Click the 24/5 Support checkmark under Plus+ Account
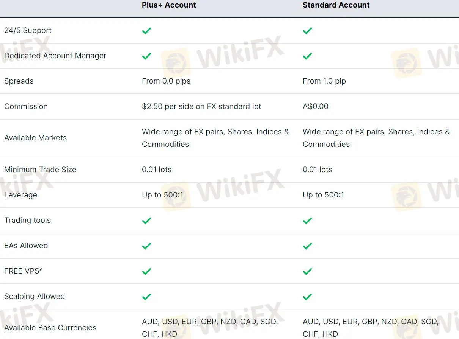 click(146, 31)
